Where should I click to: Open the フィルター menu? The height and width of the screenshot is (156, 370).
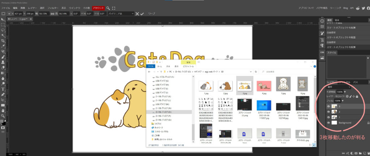(53, 8)
